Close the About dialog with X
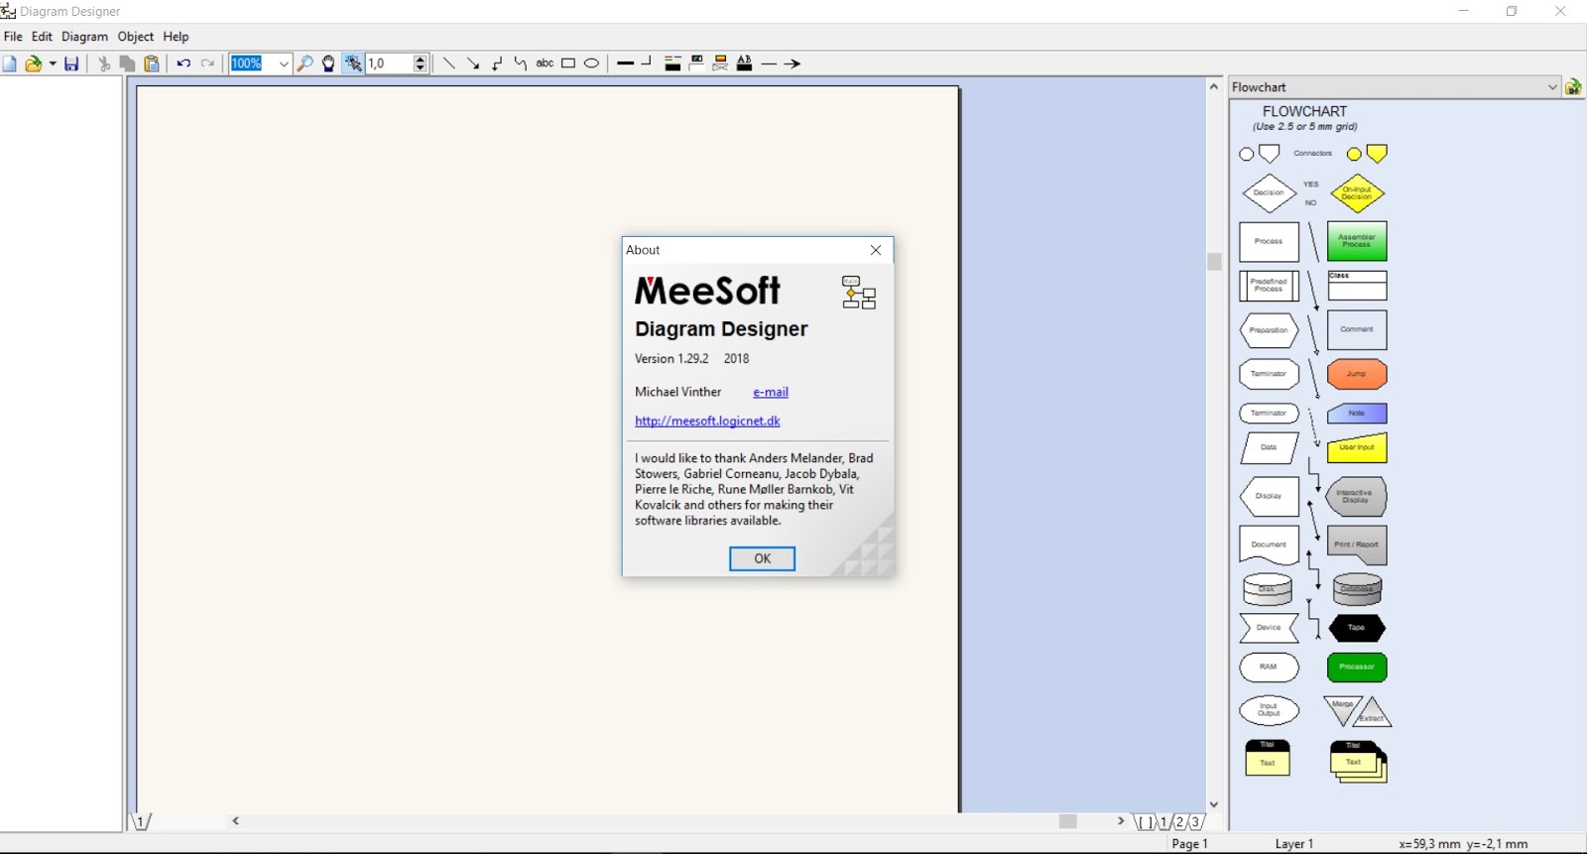This screenshot has width=1587, height=854. [x=876, y=250]
